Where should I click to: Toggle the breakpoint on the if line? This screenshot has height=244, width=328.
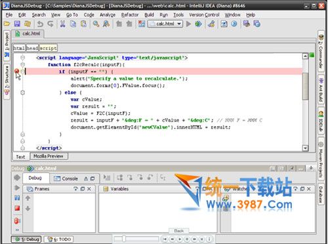pos(16,71)
